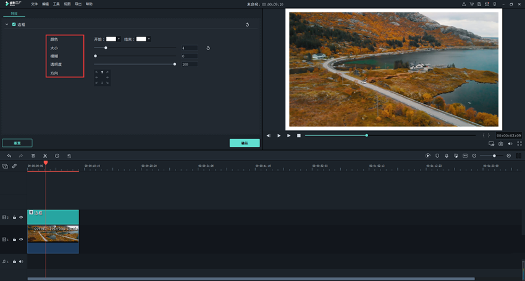Lock video track 1 with its padlock
The image size is (525, 281).
pyautogui.click(x=14, y=240)
